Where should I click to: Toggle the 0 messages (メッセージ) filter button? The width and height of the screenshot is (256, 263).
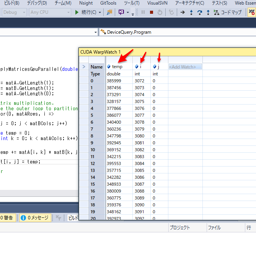35,218
